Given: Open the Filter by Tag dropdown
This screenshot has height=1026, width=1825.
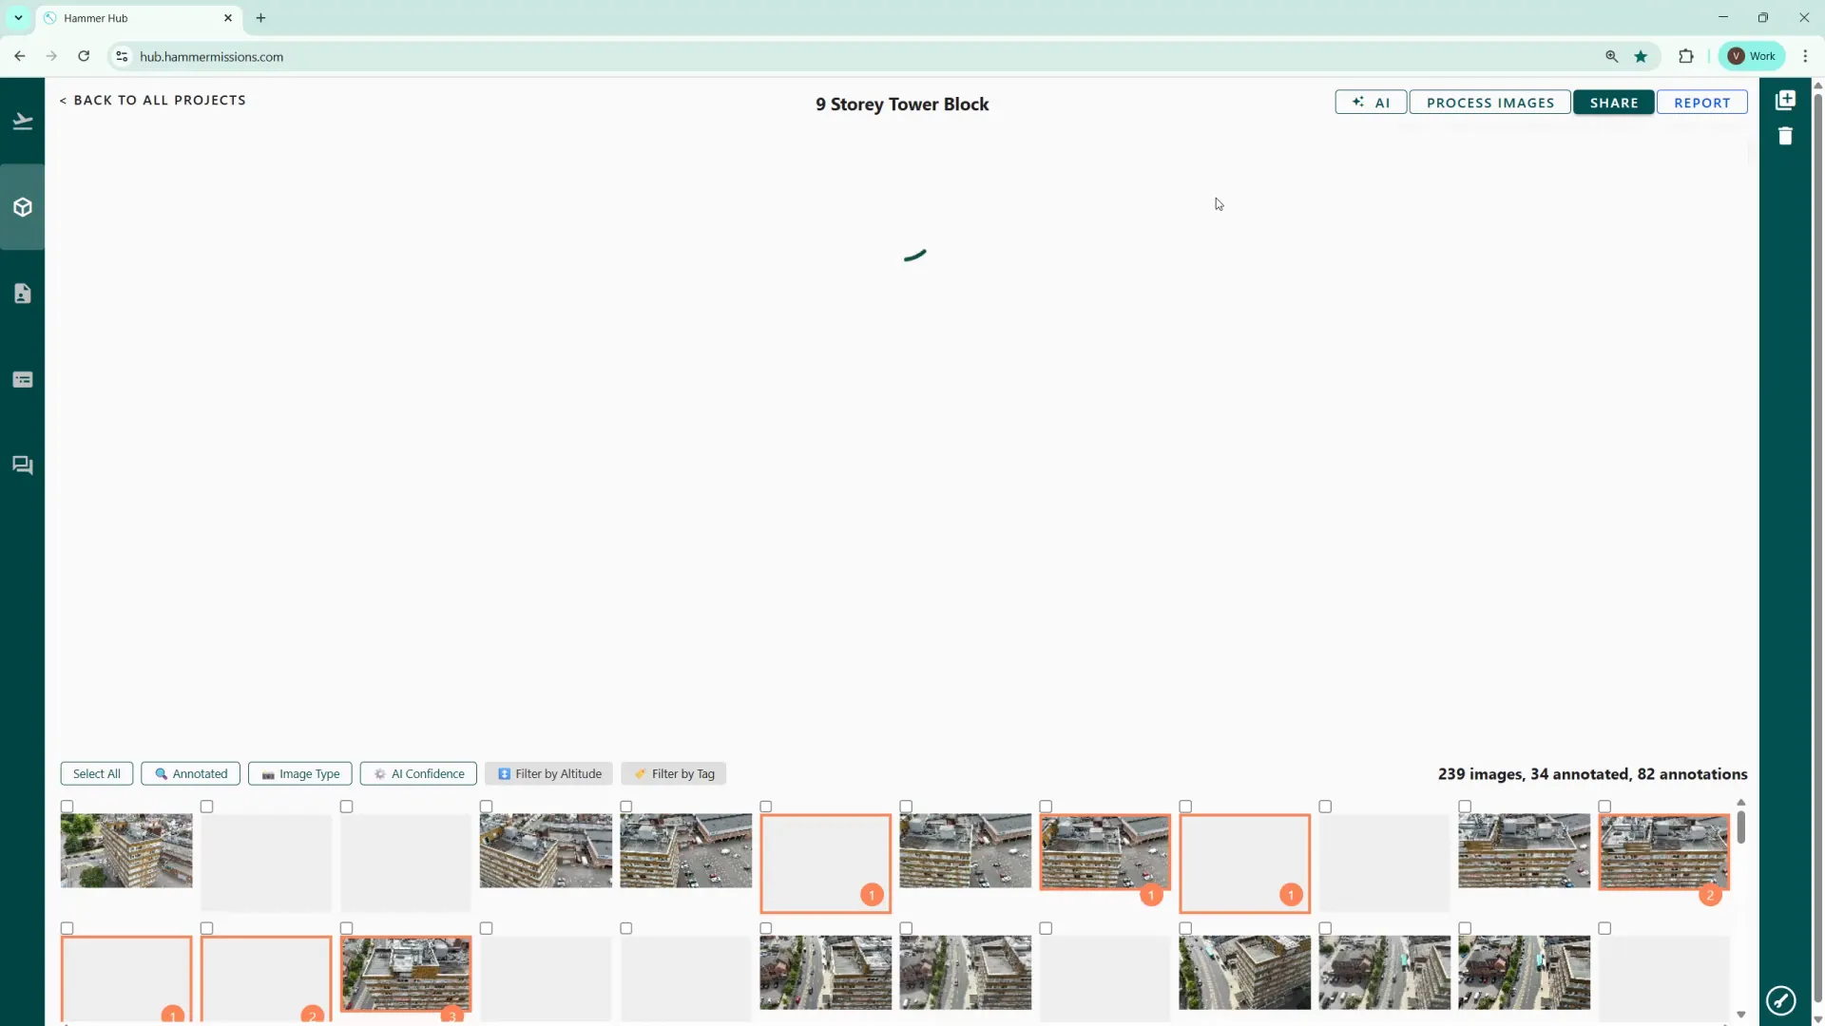Looking at the screenshot, I should pyautogui.click(x=674, y=774).
